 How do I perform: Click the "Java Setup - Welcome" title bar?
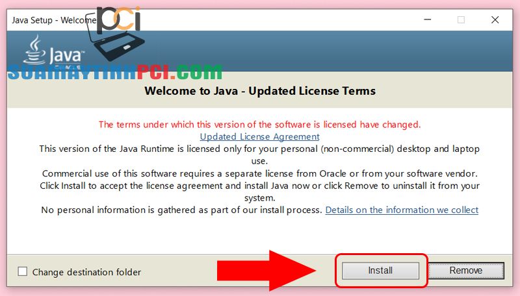click(x=52, y=19)
